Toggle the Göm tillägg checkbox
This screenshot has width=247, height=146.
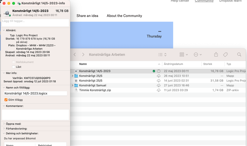point(6,100)
